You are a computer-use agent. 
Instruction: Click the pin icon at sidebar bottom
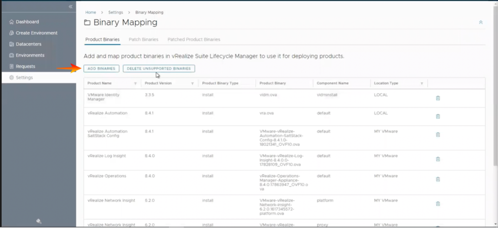click(x=38, y=221)
